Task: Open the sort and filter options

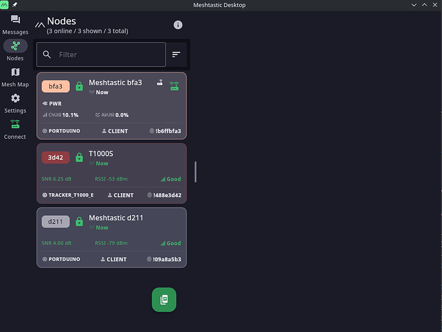Action: click(x=176, y=54)
